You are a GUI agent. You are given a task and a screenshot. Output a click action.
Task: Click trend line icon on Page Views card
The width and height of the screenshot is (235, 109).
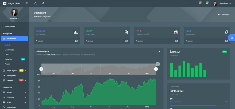coord(127,41)
